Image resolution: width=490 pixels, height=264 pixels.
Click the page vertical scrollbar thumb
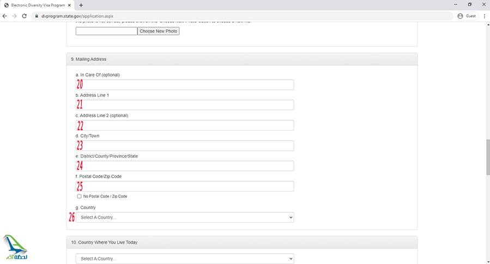[x=487, y=158]
